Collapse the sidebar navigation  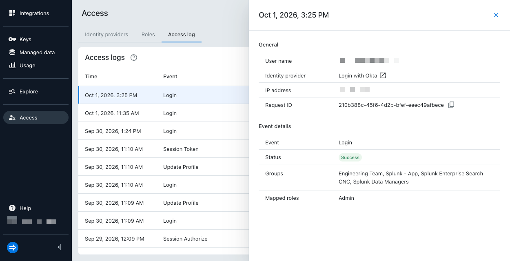[60, 247]
